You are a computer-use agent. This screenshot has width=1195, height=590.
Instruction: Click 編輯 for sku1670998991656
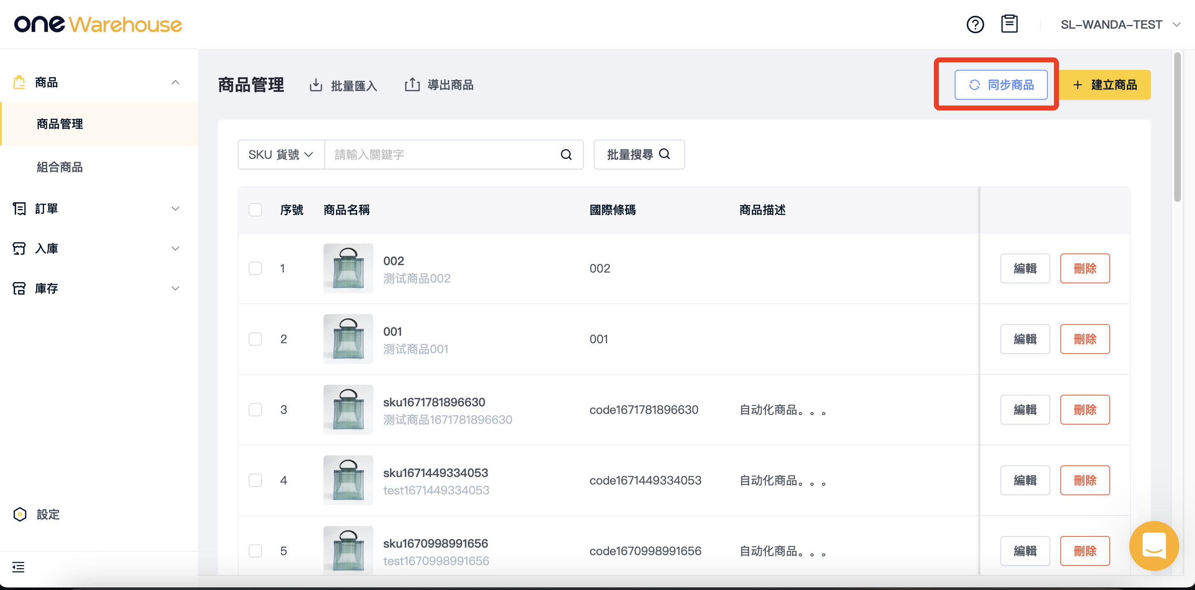coord(1025,551)
